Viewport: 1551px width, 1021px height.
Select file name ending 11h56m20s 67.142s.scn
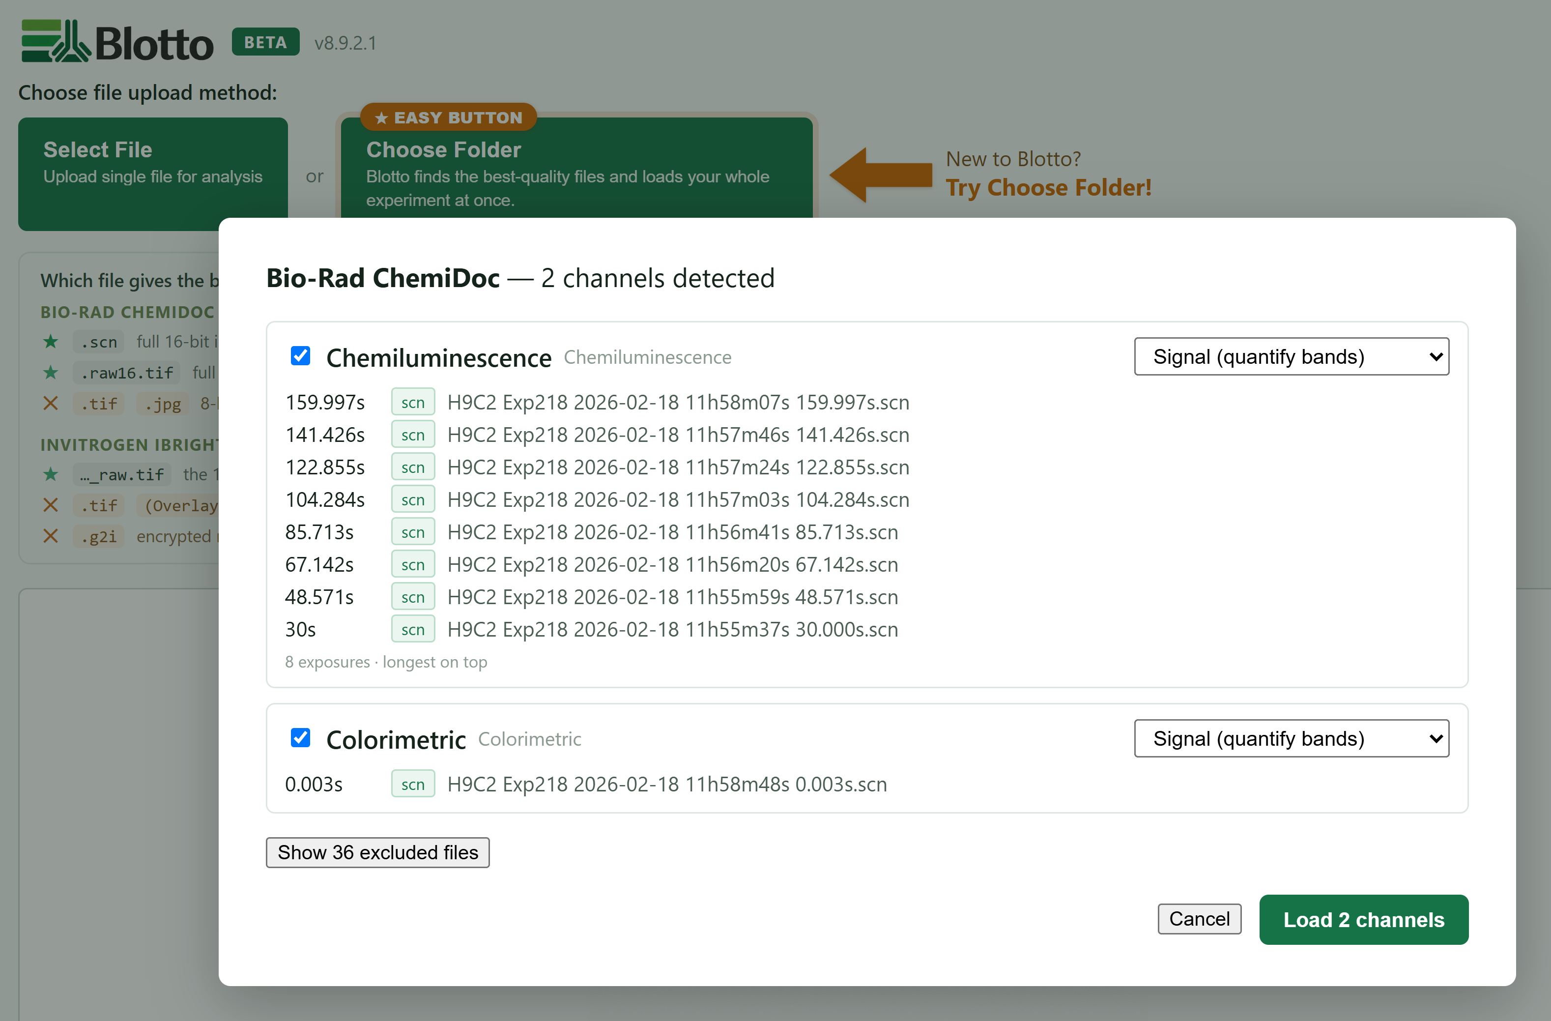point(672,565)
